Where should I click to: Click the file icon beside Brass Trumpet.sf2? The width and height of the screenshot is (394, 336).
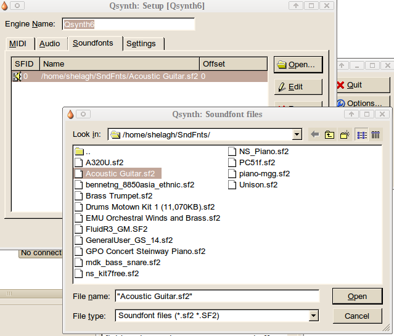pos(79,196)
